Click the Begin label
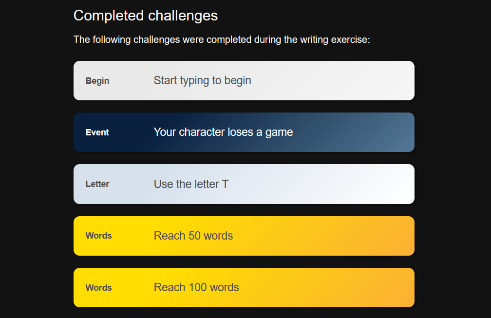Screen dimensions: 491x318 97,81
